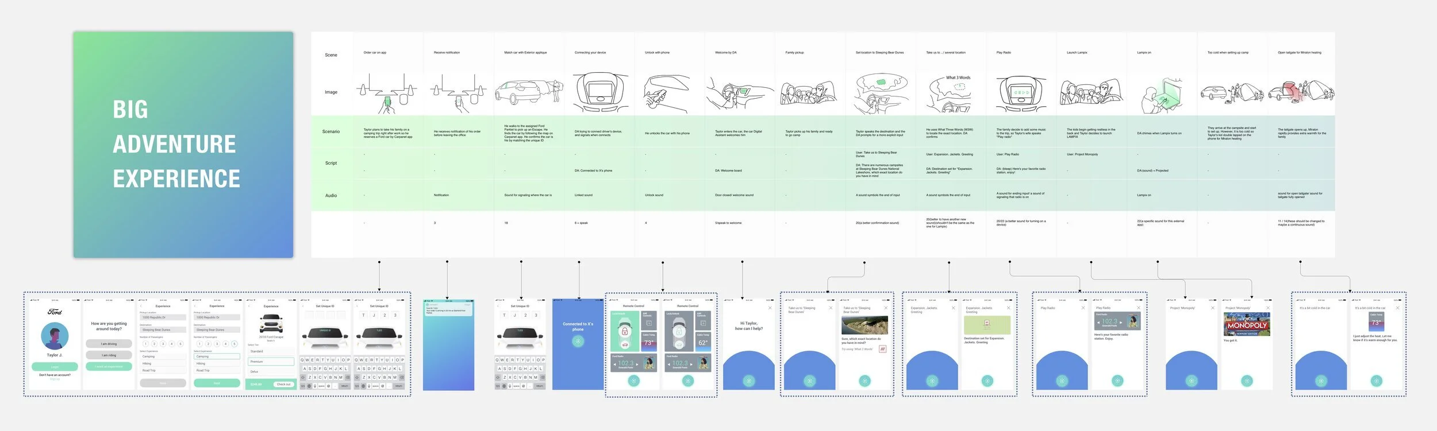Close the Monopoly image screen

tap(1268, 308)
